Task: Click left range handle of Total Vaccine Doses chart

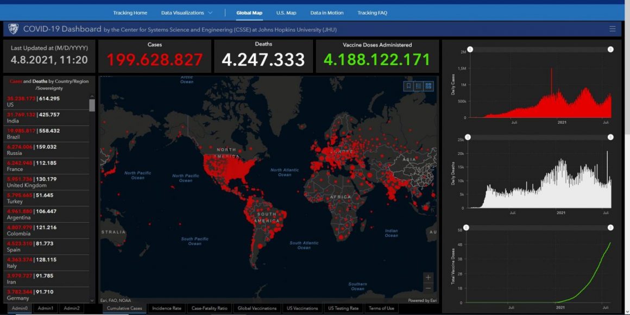Action: tap(466, 228)
